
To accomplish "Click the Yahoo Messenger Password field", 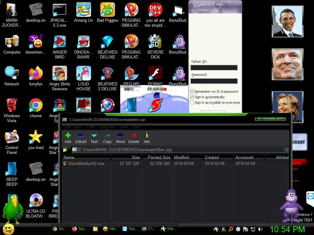I will (x=214, y=81).
